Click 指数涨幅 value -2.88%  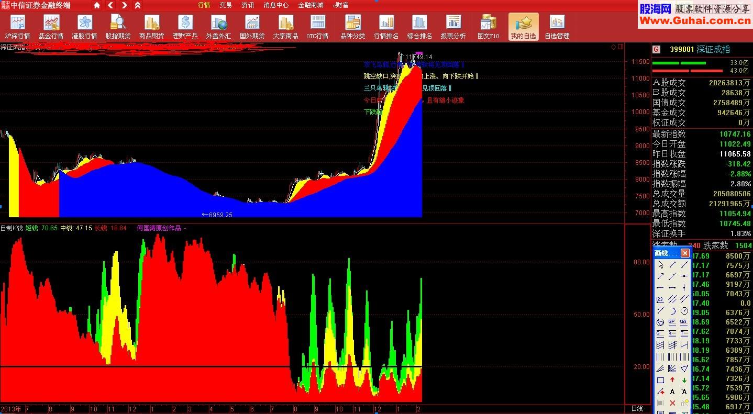tap(739, 174)
